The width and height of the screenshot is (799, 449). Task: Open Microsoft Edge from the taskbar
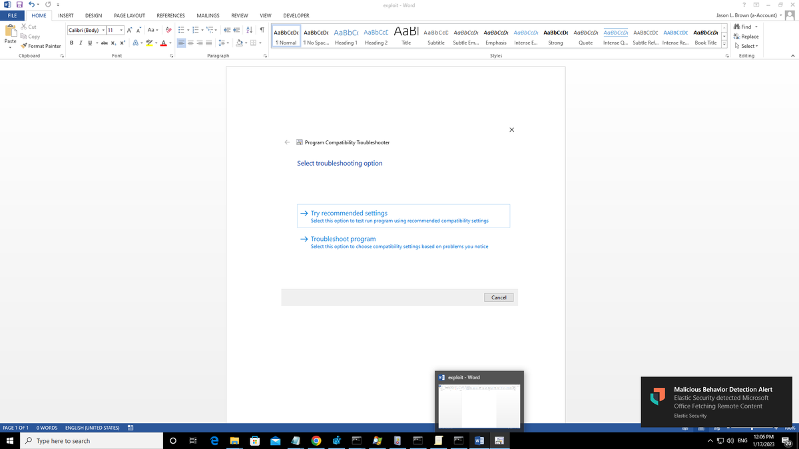tap(215, 440)
